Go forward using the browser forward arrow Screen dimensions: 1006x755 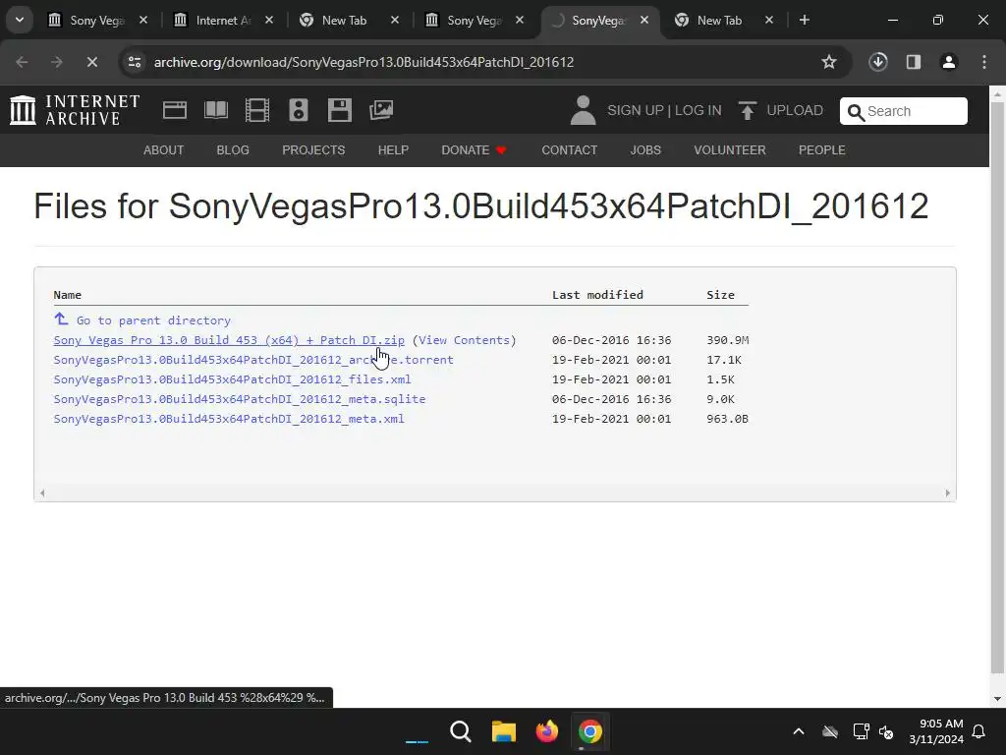[x=57, y=62]
